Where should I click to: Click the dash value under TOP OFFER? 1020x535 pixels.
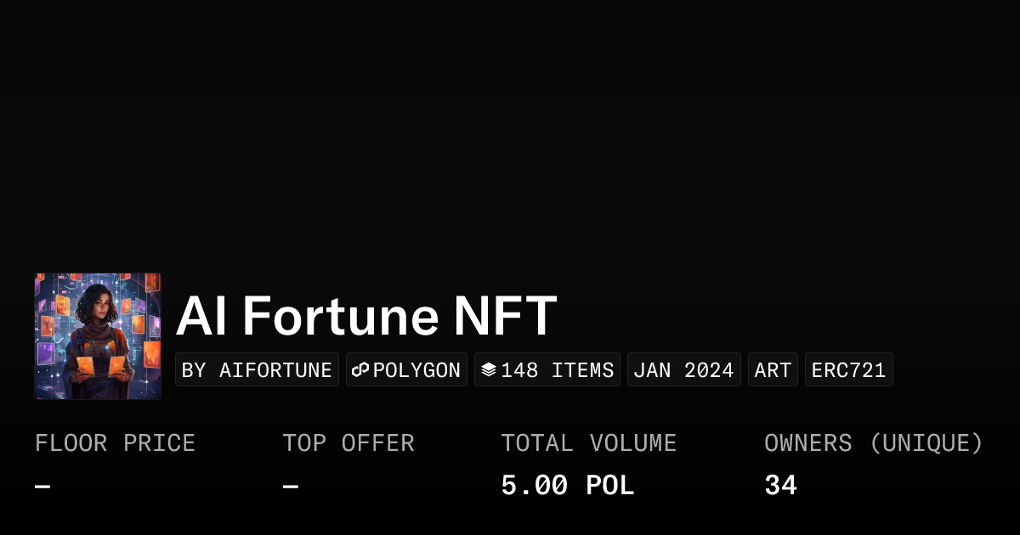click(290, 487)
